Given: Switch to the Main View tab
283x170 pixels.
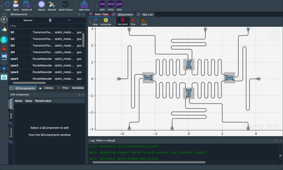Looking at the screenshot, I should point(100,14).
